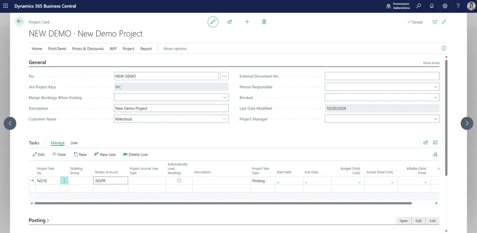Open the WIP menu
The height and width of the screenshot is (233, 477).
tap(113, 48)
